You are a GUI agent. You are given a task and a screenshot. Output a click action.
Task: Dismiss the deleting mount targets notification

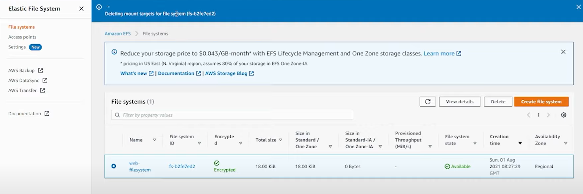pos(578,7)
